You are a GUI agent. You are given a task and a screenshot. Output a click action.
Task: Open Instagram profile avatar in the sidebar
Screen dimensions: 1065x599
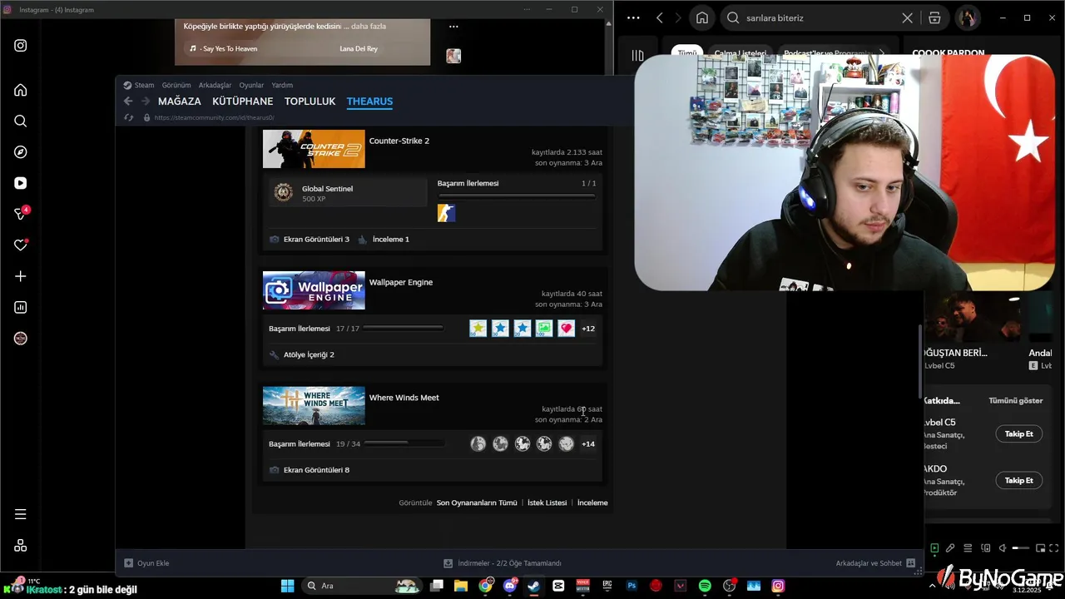[x=21, y=339]
